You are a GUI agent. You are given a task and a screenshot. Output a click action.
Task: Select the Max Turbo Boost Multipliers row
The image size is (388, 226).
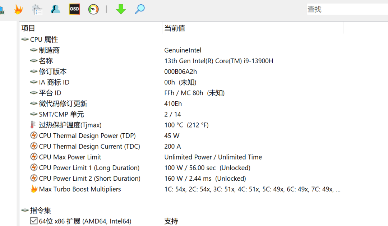click(80, 189)
